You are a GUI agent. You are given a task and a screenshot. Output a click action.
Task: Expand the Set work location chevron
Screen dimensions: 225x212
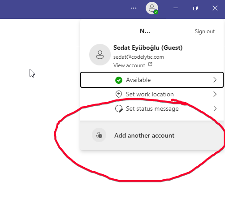(215, 94)
